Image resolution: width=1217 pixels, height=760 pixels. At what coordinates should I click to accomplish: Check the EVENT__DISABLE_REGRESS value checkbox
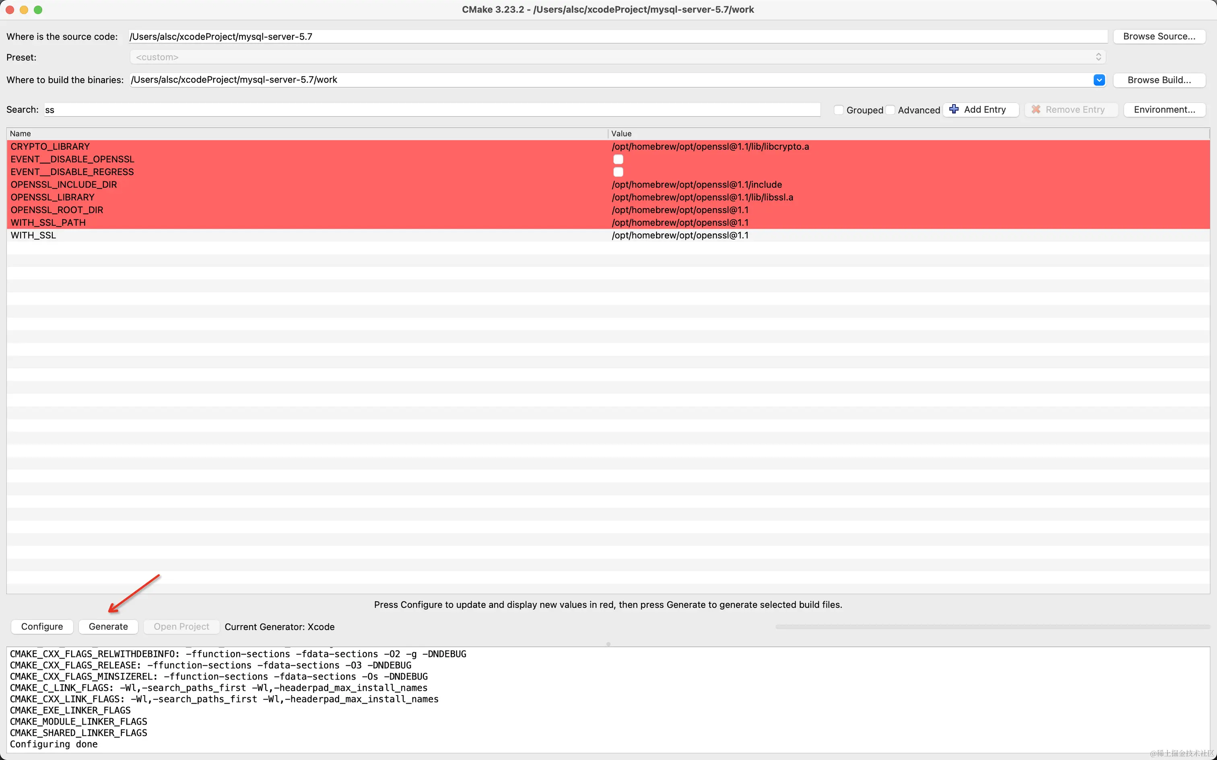pyautogui.click(x=618, y=172)
